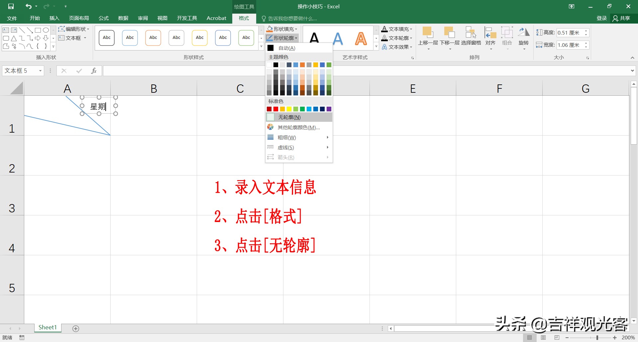This screenshot has height=342, width=638.
Task: Click the 对齐 (Align) icon
Action: click(x=490, y=35)
